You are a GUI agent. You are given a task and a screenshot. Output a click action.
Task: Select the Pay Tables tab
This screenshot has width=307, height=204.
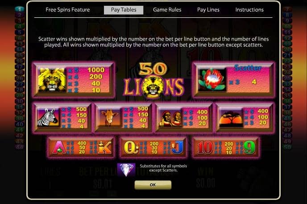pyautogui.click(x=124, y=10)
